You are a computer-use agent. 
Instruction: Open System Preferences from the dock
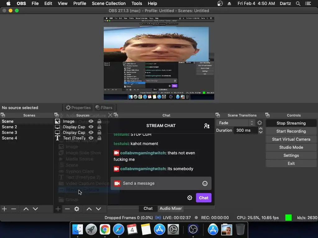click(x=173, y=230)
